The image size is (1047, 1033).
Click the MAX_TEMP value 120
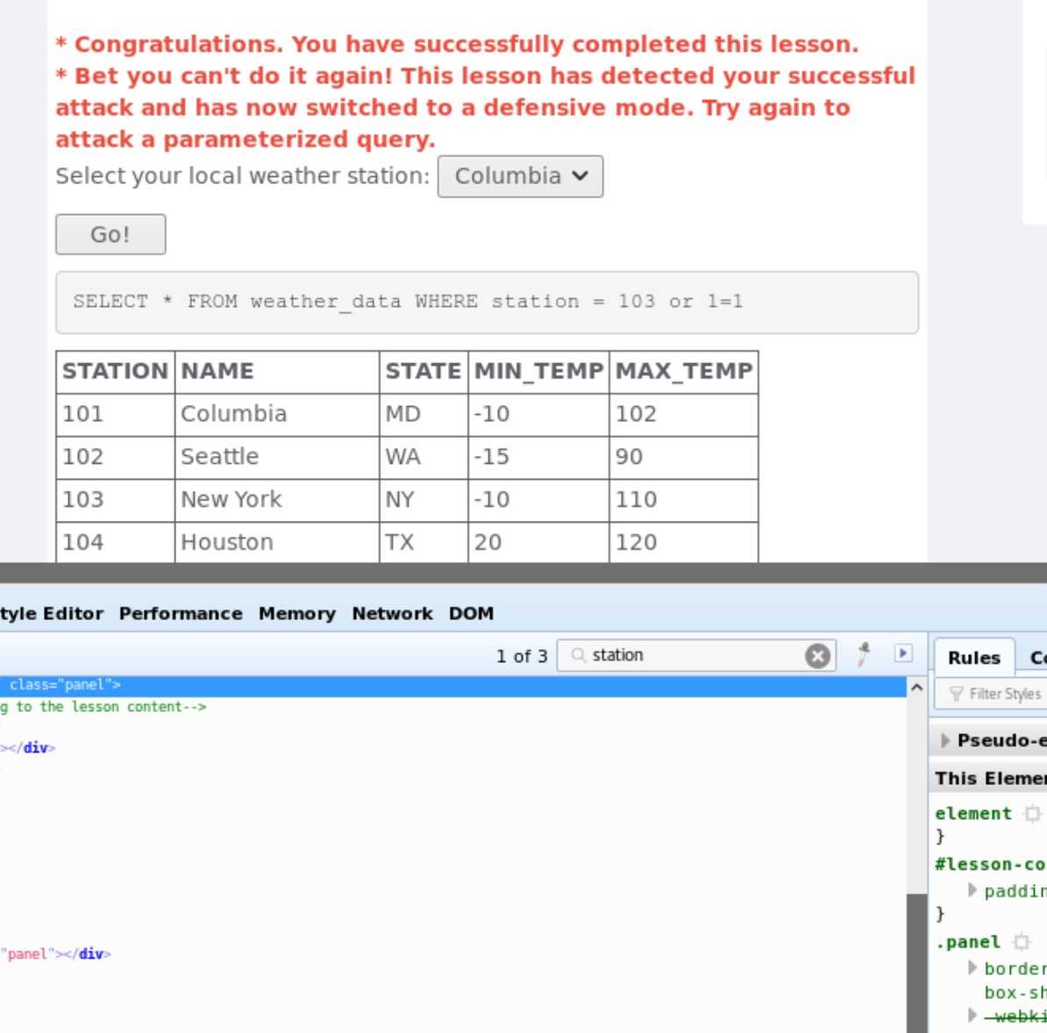pos(684,542)
